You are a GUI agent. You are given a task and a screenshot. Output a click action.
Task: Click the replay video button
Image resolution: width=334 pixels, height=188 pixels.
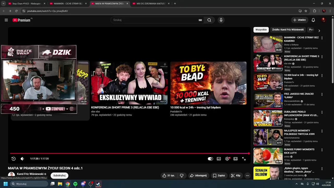(x=14, y=159)
